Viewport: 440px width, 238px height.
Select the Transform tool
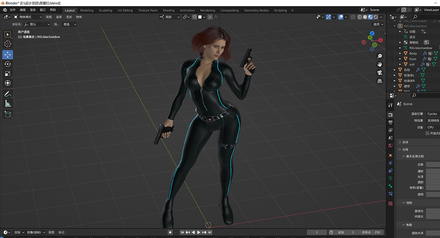pos(8,83)
